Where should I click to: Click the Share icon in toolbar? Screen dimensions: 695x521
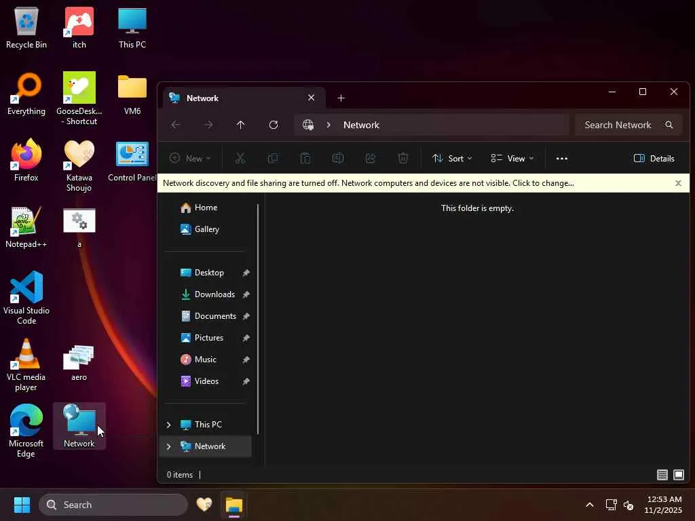(371, 158)
